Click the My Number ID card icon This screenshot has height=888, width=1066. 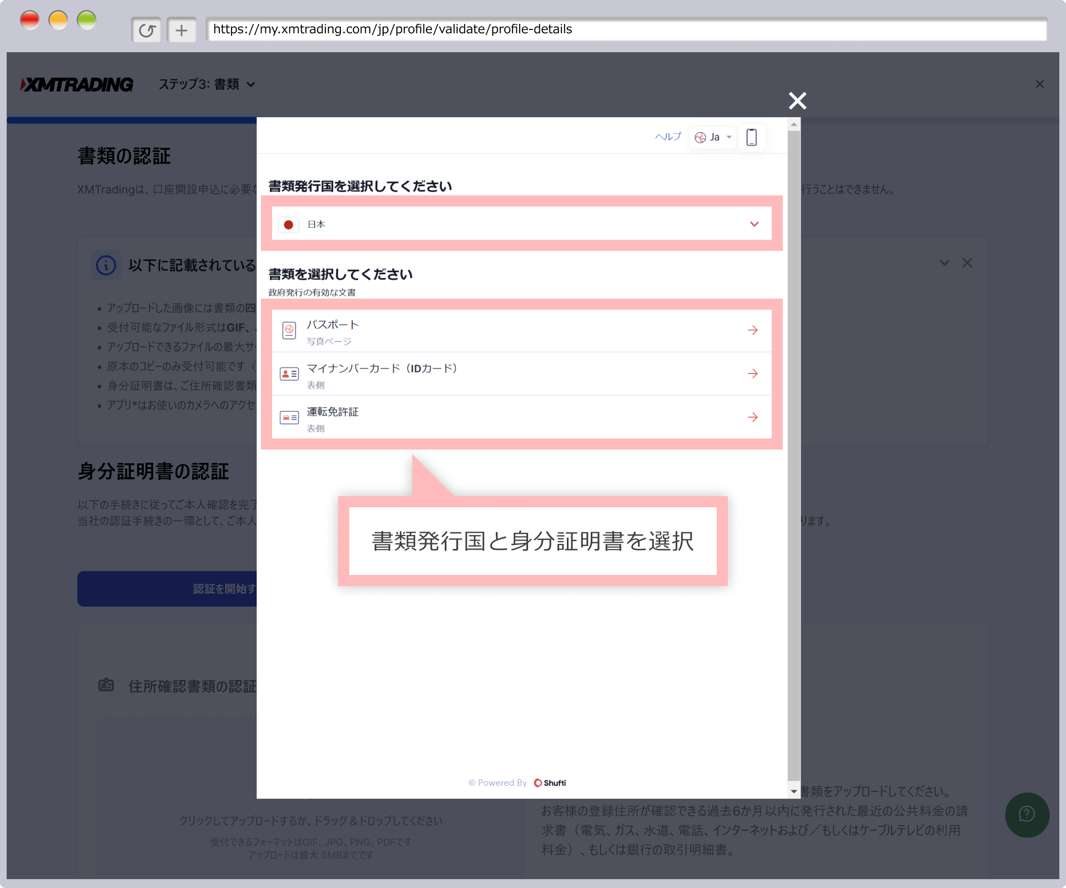(x=289, y=374)
